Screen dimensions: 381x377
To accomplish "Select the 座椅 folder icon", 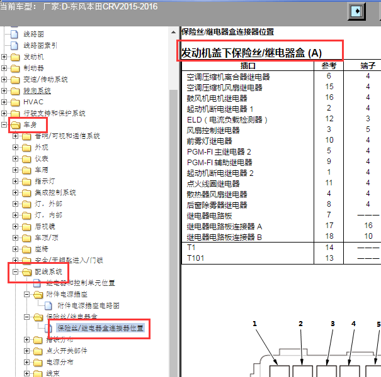I will pyautogui.click(x=26, y=249).
